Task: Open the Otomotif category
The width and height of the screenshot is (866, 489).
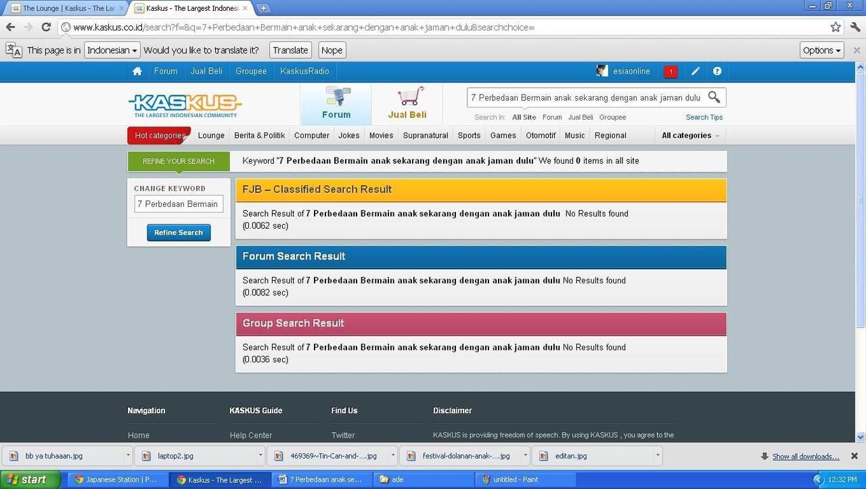Action: point(541,135)
